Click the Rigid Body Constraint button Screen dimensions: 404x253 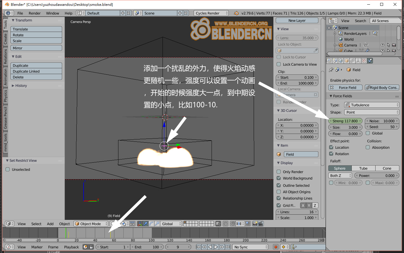tap(382, 87)
